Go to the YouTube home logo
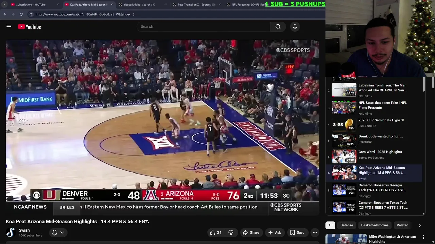The image size is (435, 244). pos(30,27)
